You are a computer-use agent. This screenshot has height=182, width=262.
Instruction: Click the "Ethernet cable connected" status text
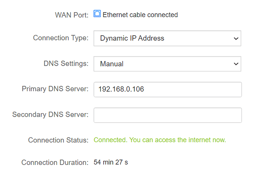(140, 15)
